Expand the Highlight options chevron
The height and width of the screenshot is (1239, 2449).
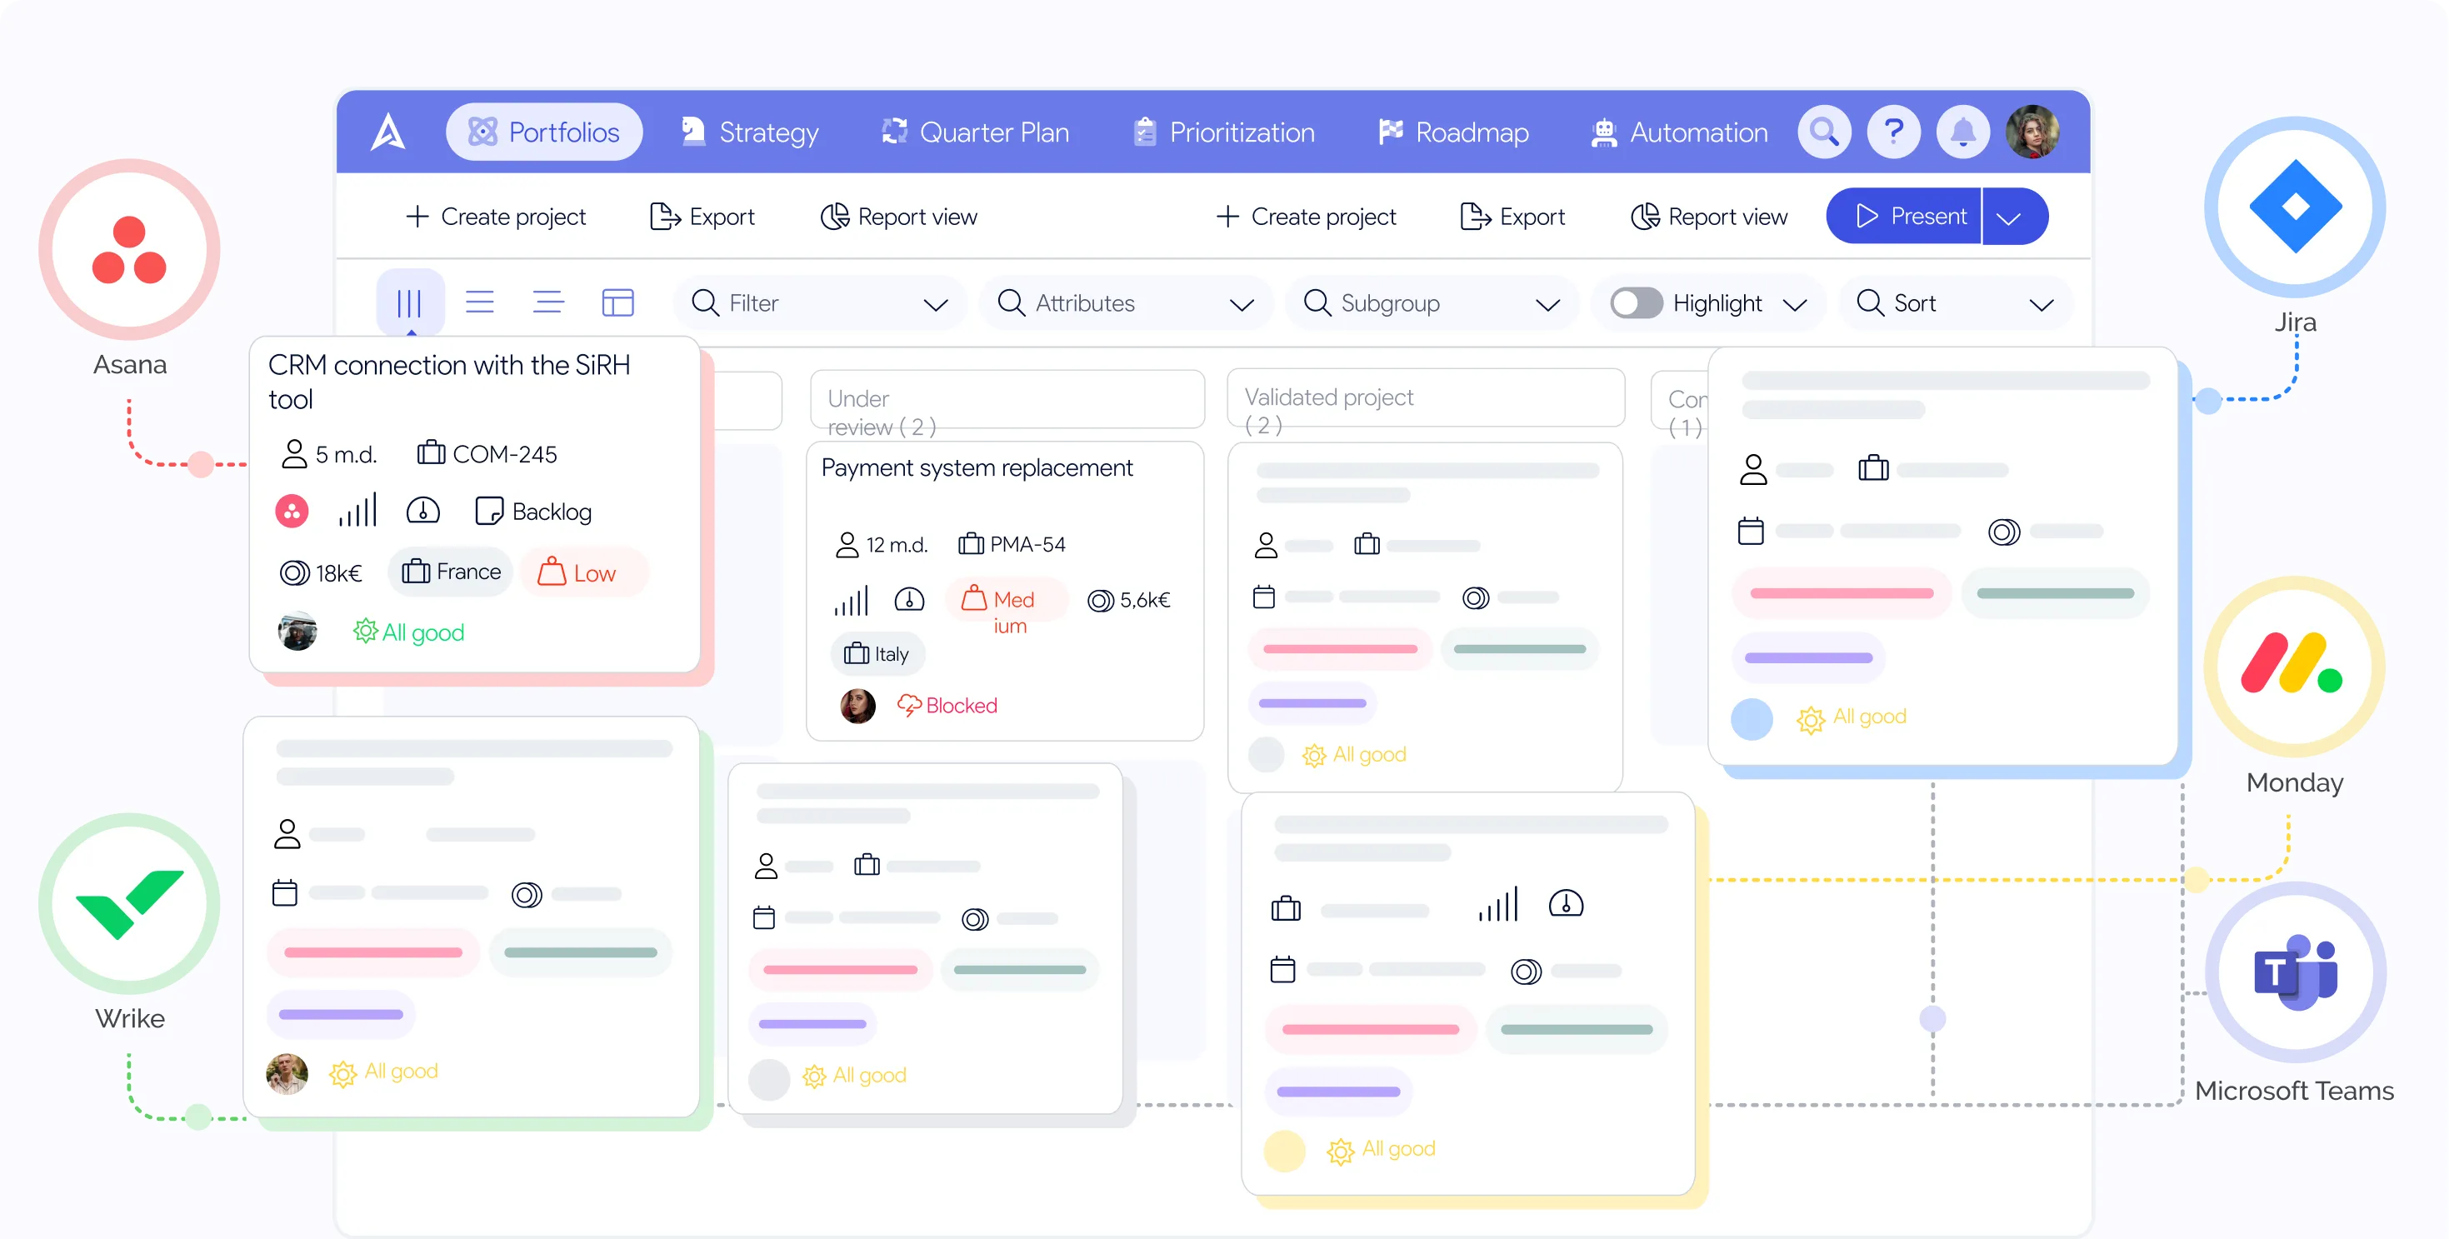[x=1794, y=303]
